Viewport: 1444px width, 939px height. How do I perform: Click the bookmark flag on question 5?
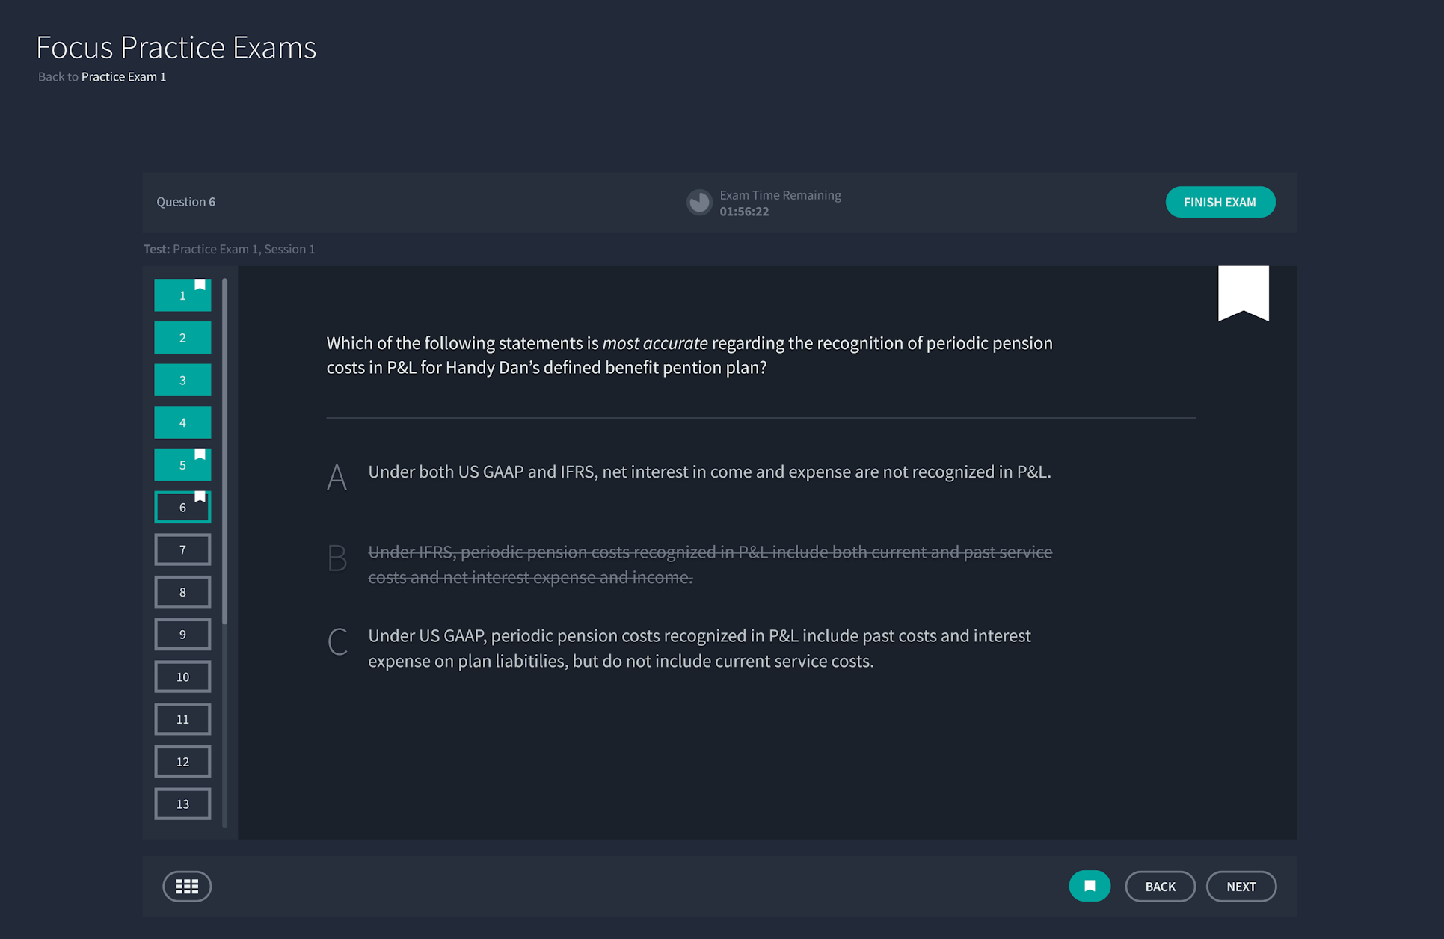pos(200,455)
